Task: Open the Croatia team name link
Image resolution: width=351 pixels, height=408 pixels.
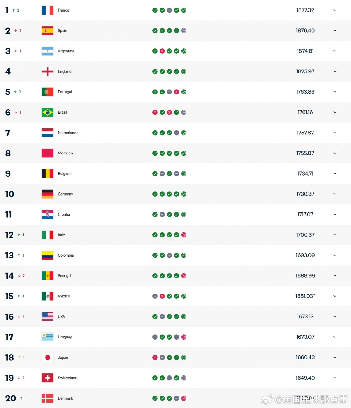Action: [x=64, y=214]
